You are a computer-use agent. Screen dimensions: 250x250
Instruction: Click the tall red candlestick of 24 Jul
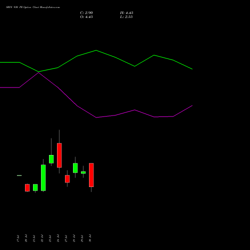pyautogui.click(x=59, y=155)
